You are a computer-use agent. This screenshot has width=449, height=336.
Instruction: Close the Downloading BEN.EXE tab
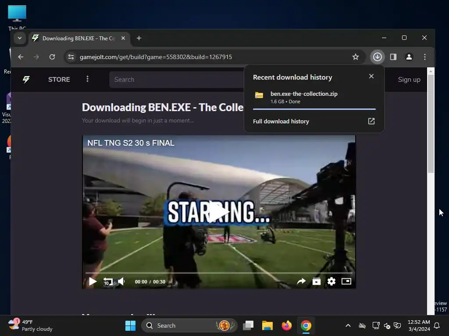(123, 38)
